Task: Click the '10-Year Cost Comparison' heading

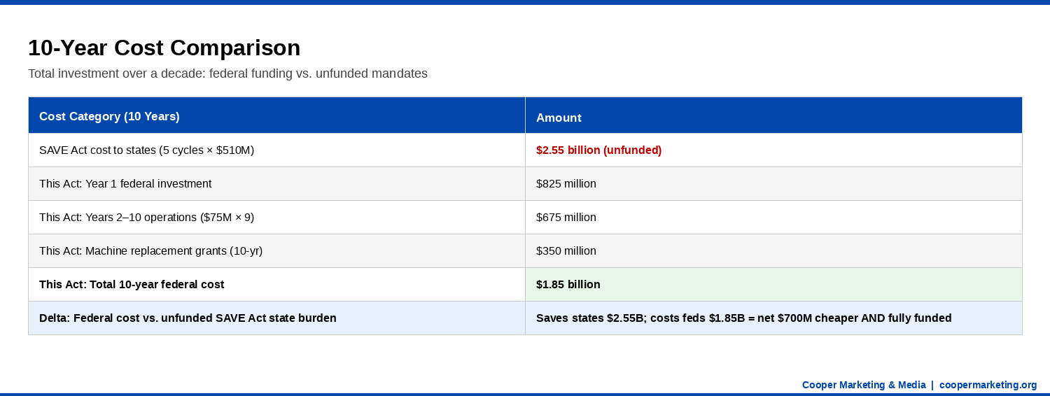Action: click(x=164, y=48)
